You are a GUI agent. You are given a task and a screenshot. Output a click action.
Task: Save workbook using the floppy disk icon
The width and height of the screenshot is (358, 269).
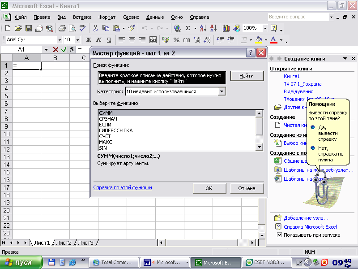pos(29,28)
